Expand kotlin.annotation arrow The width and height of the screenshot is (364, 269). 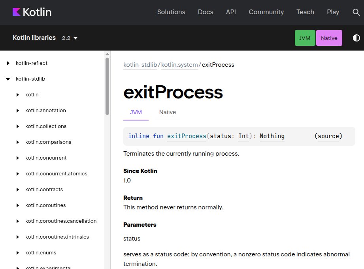click(x=18, y=111)
